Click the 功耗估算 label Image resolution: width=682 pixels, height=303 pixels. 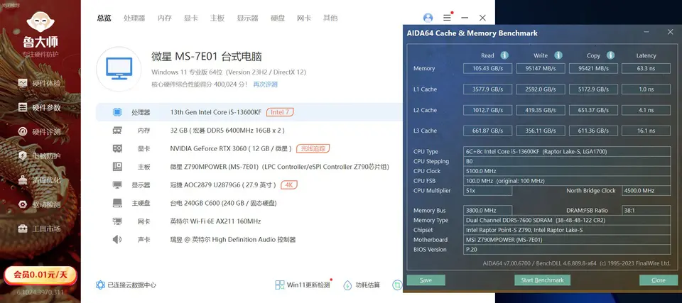tap(367, 285)
